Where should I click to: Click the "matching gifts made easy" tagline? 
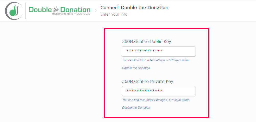[71, 14]
